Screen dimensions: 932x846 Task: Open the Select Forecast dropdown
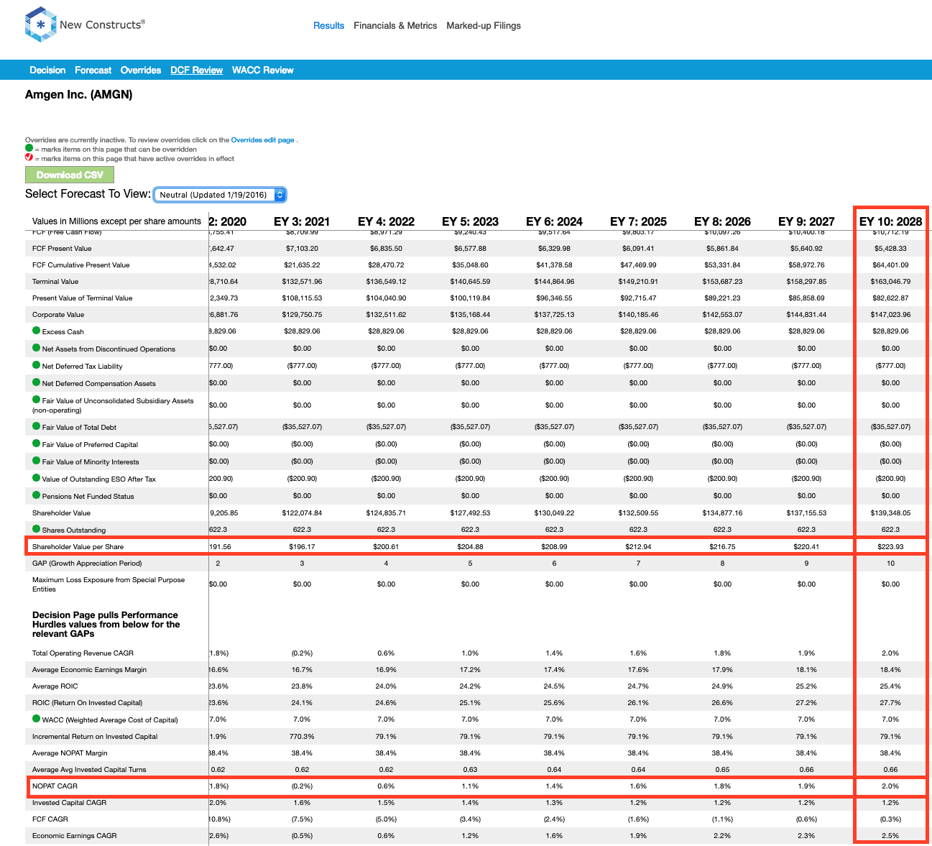[220, 195]
